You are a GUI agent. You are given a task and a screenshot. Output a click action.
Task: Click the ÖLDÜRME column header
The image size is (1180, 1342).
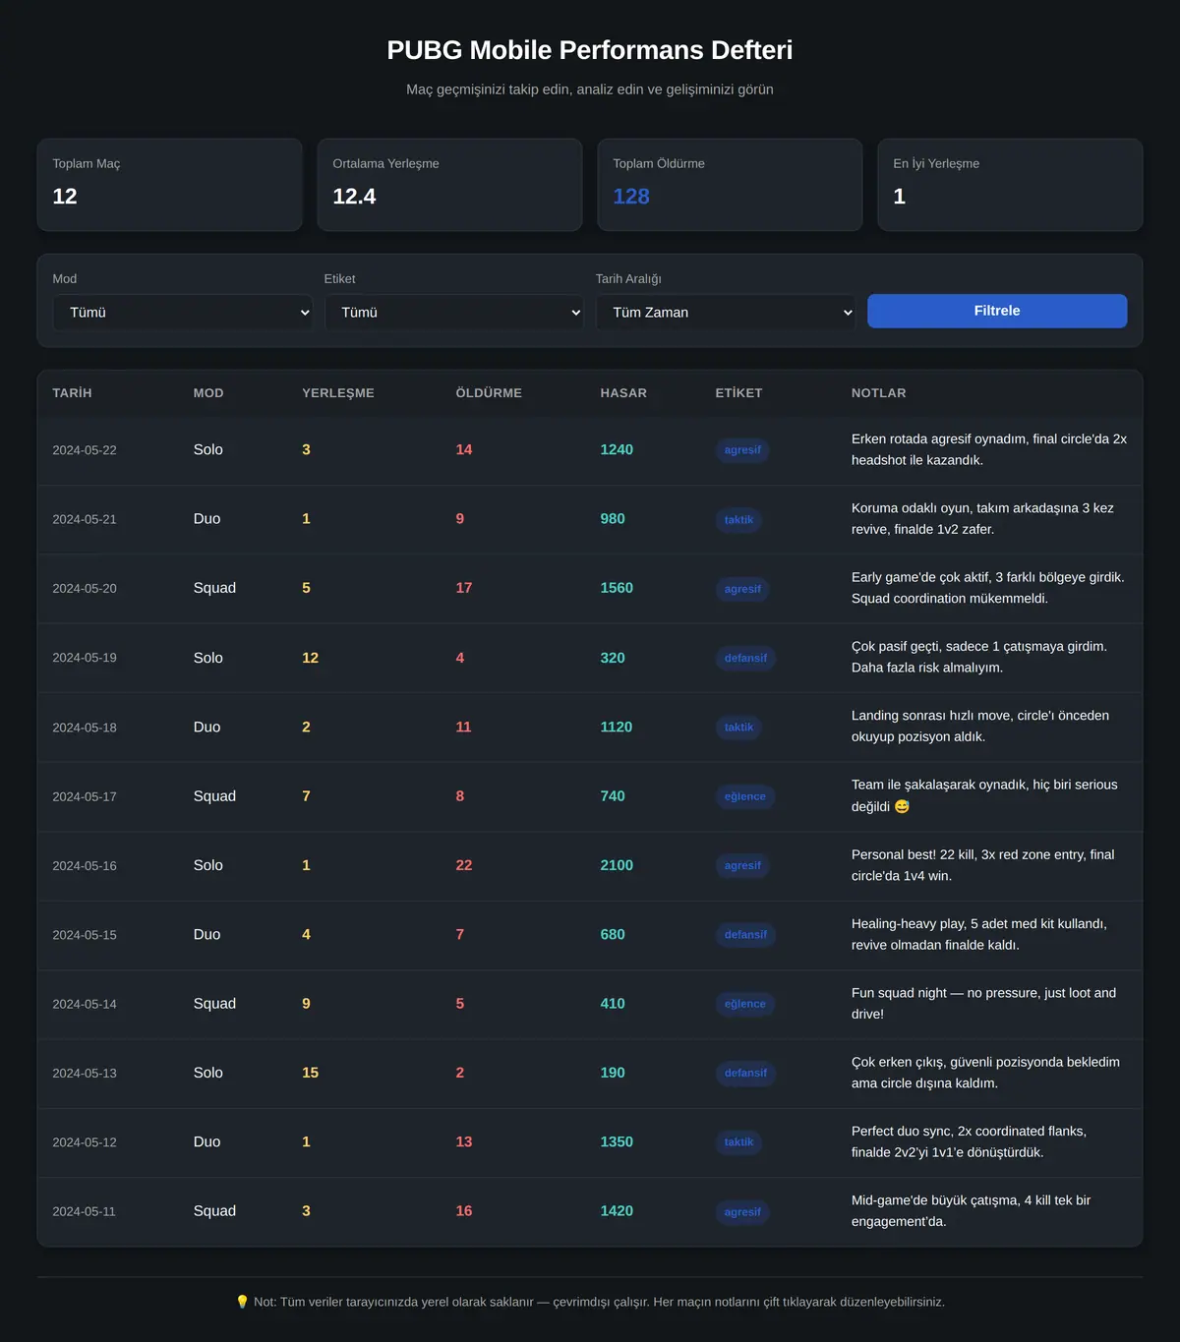coord(489,393)
